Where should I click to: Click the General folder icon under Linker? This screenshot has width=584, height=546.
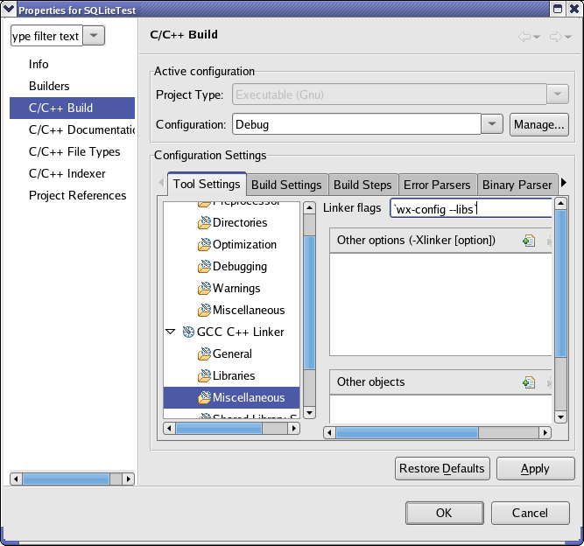pyautogui.click(x=204, y=353)
